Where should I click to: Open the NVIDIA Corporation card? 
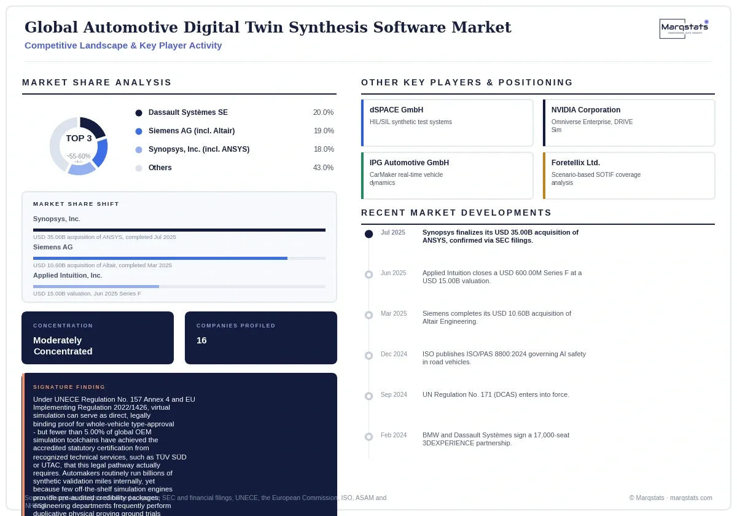click(x=629, y=123)
